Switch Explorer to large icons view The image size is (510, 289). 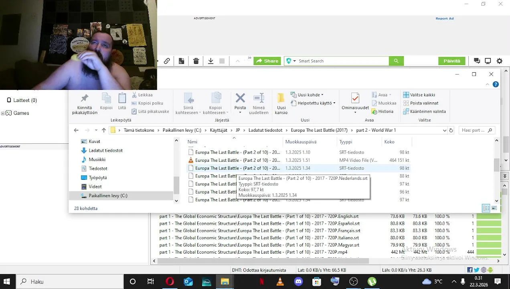494,208
